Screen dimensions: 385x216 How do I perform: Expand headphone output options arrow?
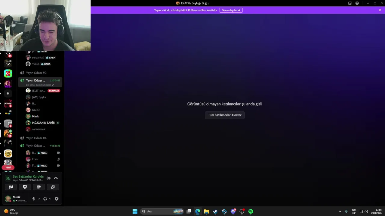click(50, 199)
